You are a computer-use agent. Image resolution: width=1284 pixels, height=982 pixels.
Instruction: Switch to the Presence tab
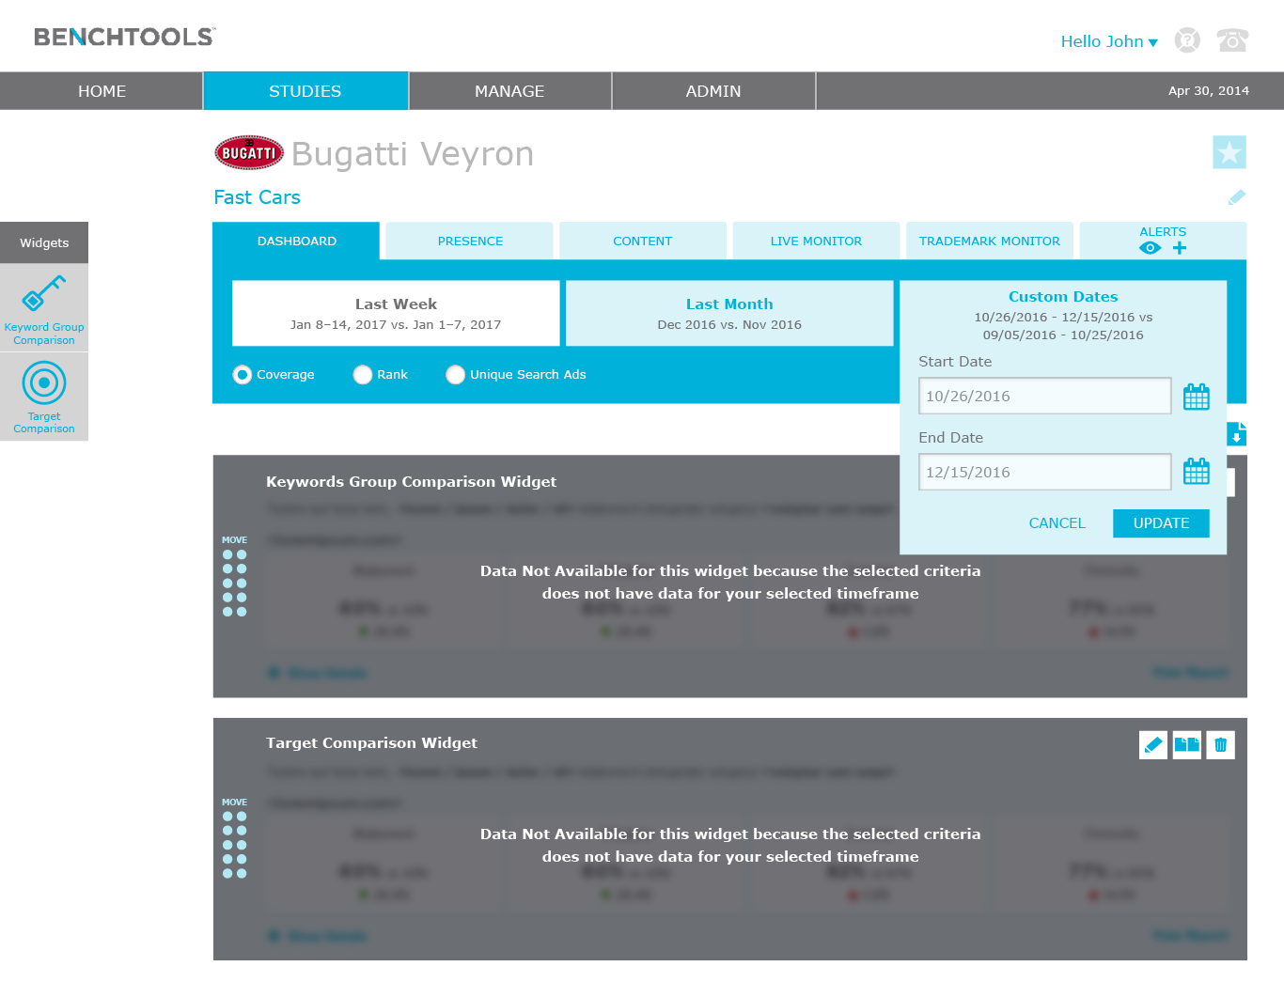tap(470, 242)
